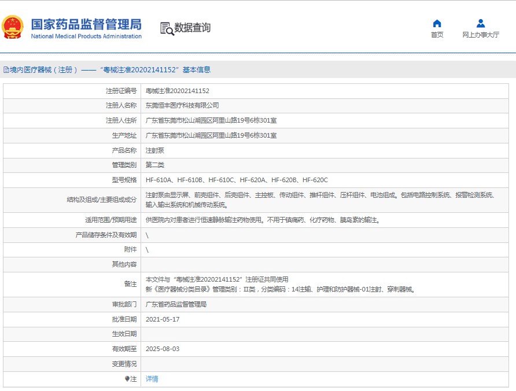Open the 详情 details link
Image resolution: width=516 pixels, height=391 pixels.
point(152,379)
